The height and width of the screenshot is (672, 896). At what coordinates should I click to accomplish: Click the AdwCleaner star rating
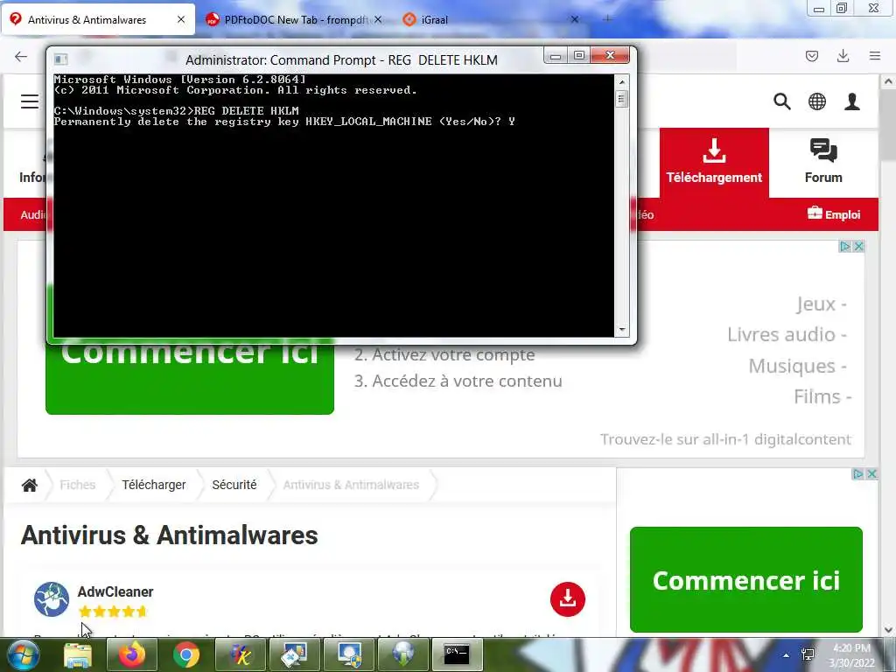tap(113, 612)
